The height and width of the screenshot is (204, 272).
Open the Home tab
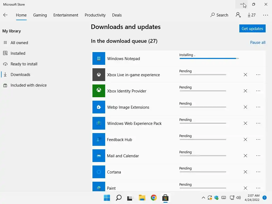pyautogui.click(x=21, y=15)
